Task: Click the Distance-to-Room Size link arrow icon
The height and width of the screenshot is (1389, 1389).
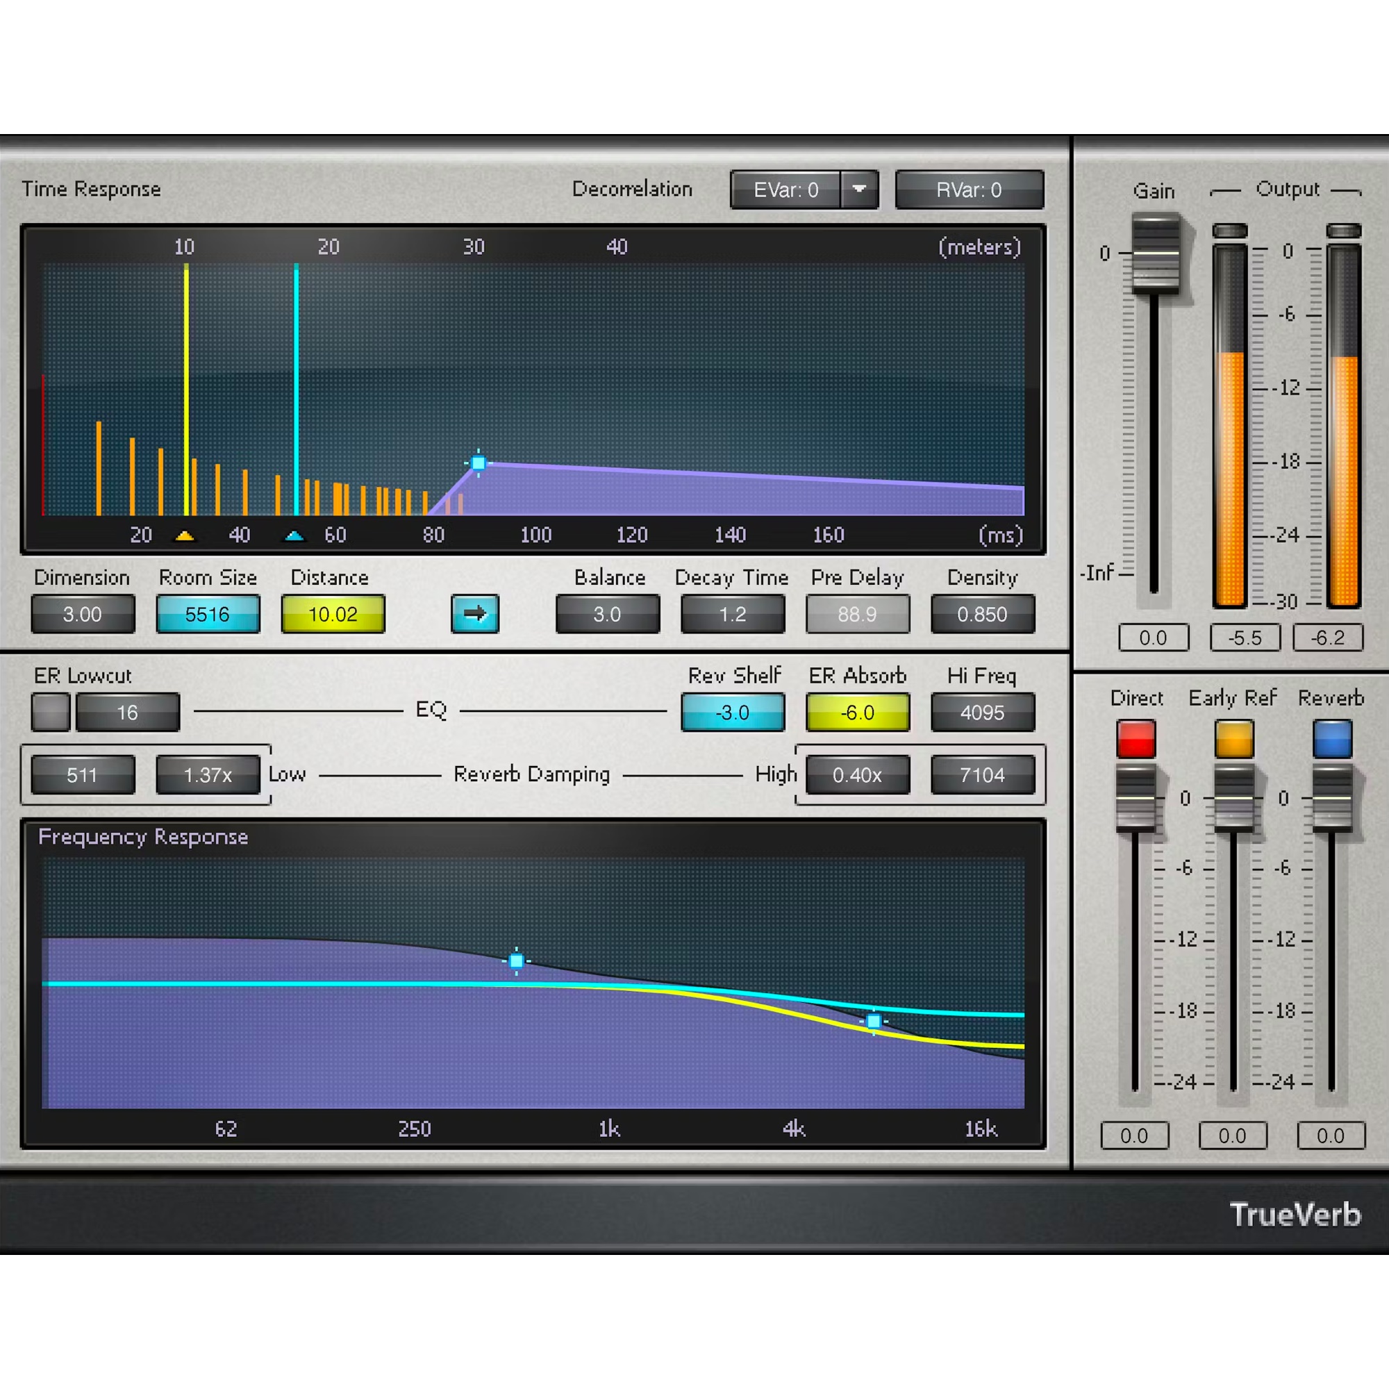Action: click(474, 614)
